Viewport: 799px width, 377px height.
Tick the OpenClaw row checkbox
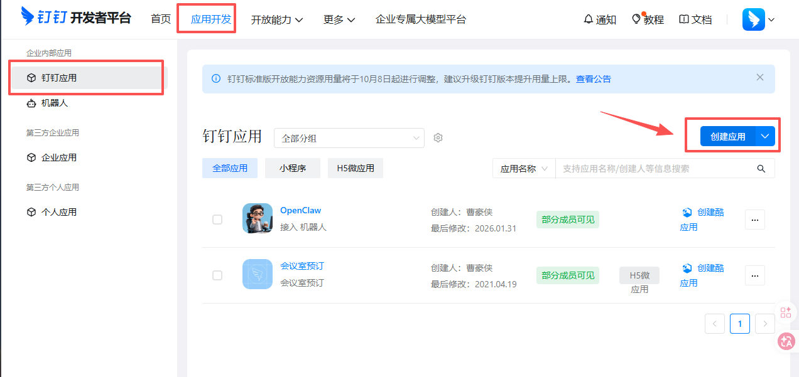click(x=217, y=220)
